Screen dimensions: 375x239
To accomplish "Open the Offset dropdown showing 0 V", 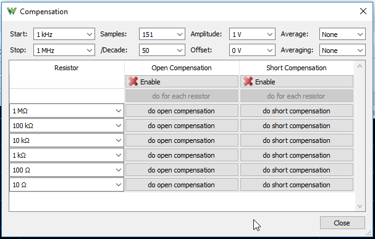I will pos(252,50).
